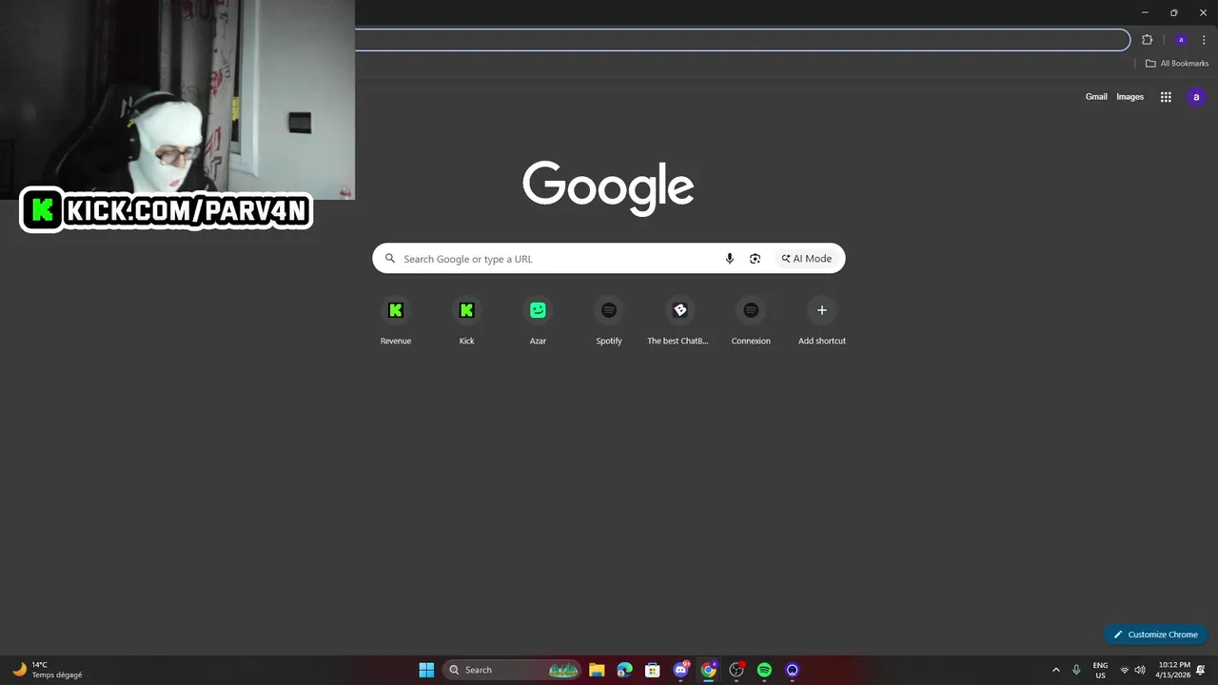Click the Chrome address bar

pyautogui.click(x=742, y=40)
